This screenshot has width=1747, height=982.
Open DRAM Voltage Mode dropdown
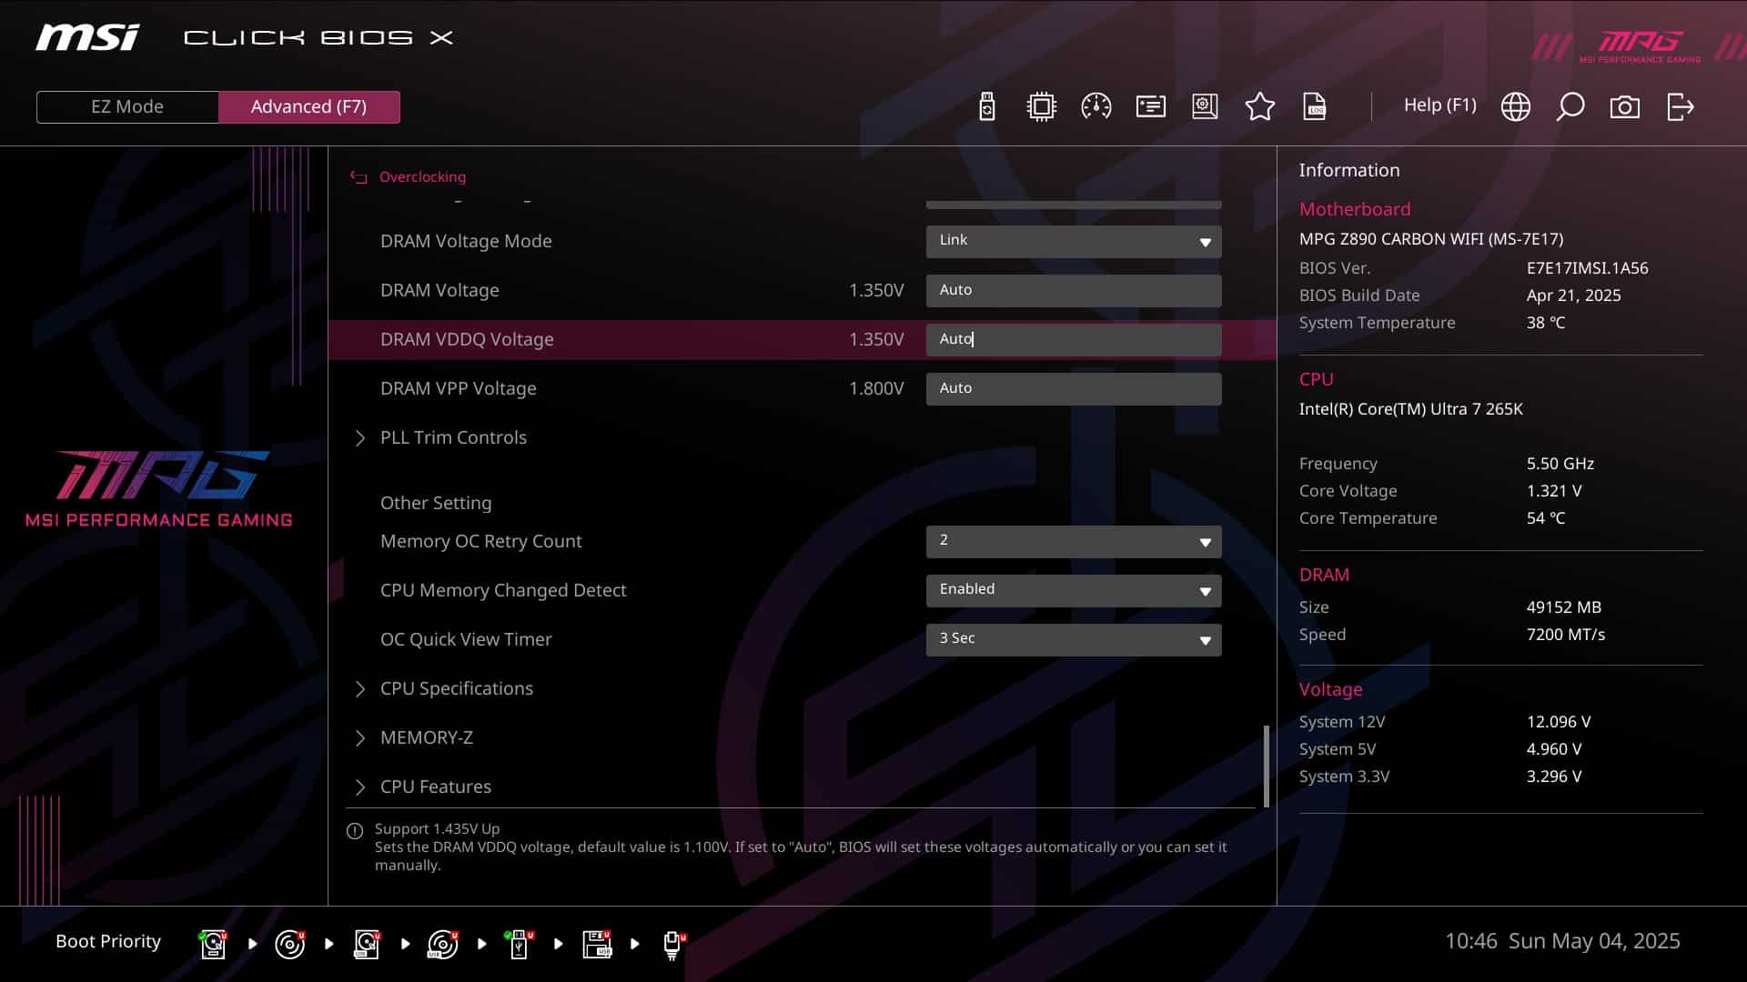[1074, 241]
